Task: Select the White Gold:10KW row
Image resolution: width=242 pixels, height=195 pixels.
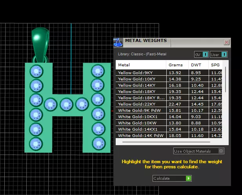Action: tap(169, 123)
